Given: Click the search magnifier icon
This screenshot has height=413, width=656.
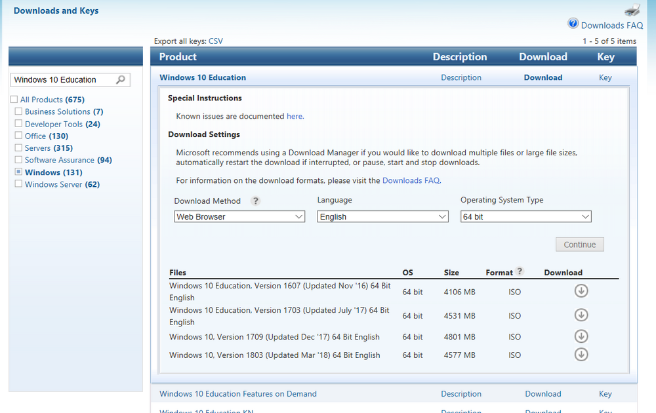Looking at the screenshot, I should (x=121, y=79).
